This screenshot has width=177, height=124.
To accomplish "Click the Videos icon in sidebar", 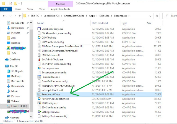I will [9, 101].
